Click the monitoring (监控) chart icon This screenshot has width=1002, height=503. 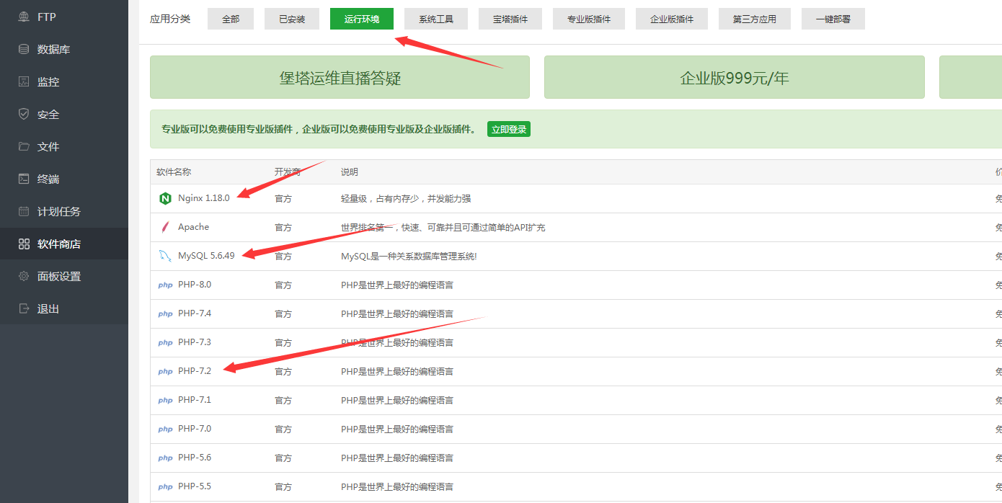coord(24,81)
